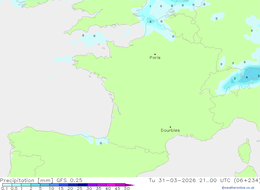The image size is (260, 190).
Task: Click the precipitation value "4" over Switzerland
Action: click(x=247, y=77)
